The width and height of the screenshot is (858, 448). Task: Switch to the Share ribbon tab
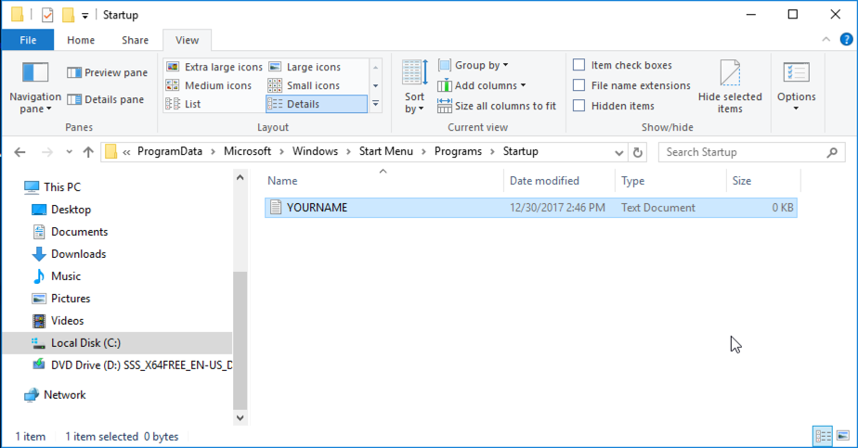pyautogui.click(x=136, y=40)
